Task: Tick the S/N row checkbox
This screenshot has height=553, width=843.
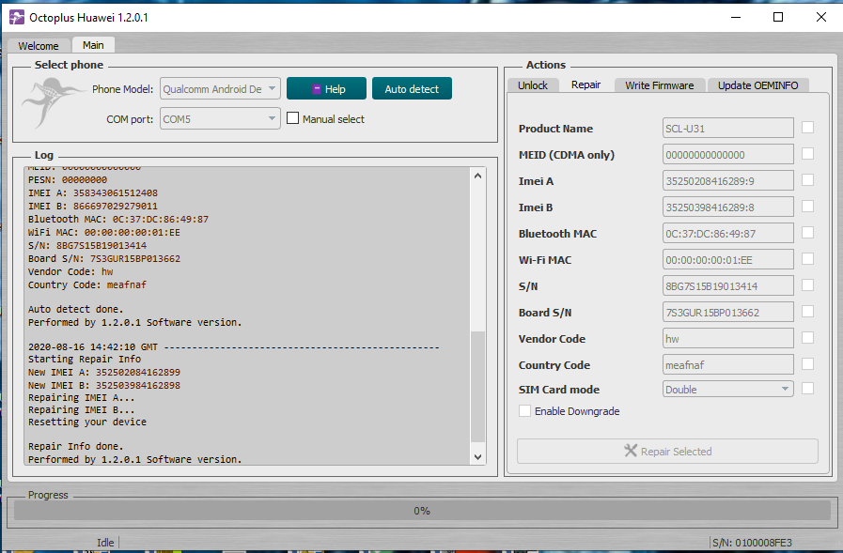Action: tap(807, 285)
